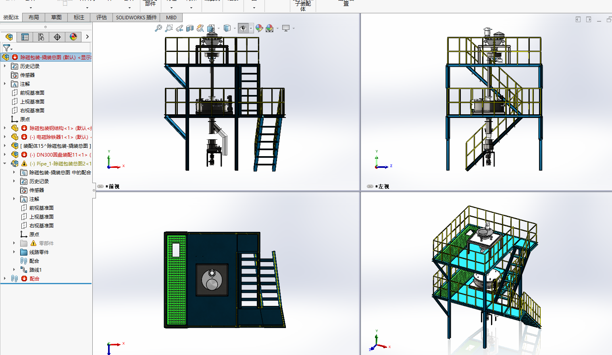Screen dimensions: 612x355
Task: Expand the bottom 配合 mates folder
Action: pyautogui.click(x=5, y=279)
